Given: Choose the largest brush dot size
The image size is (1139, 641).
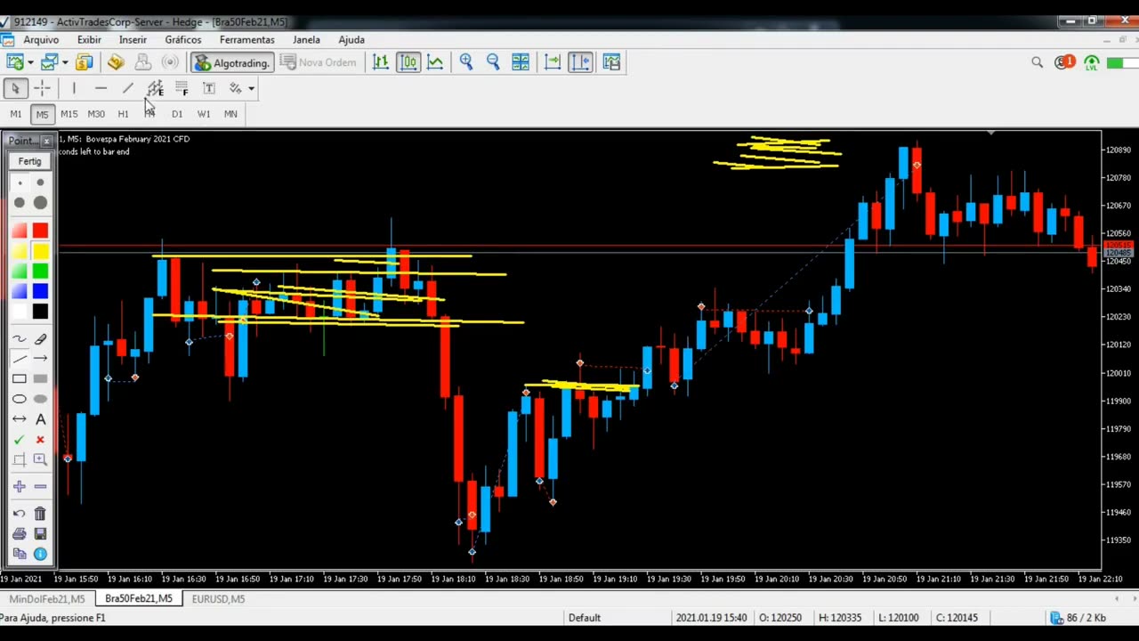Looking at the screenshot, I should [x=40, y=202].
